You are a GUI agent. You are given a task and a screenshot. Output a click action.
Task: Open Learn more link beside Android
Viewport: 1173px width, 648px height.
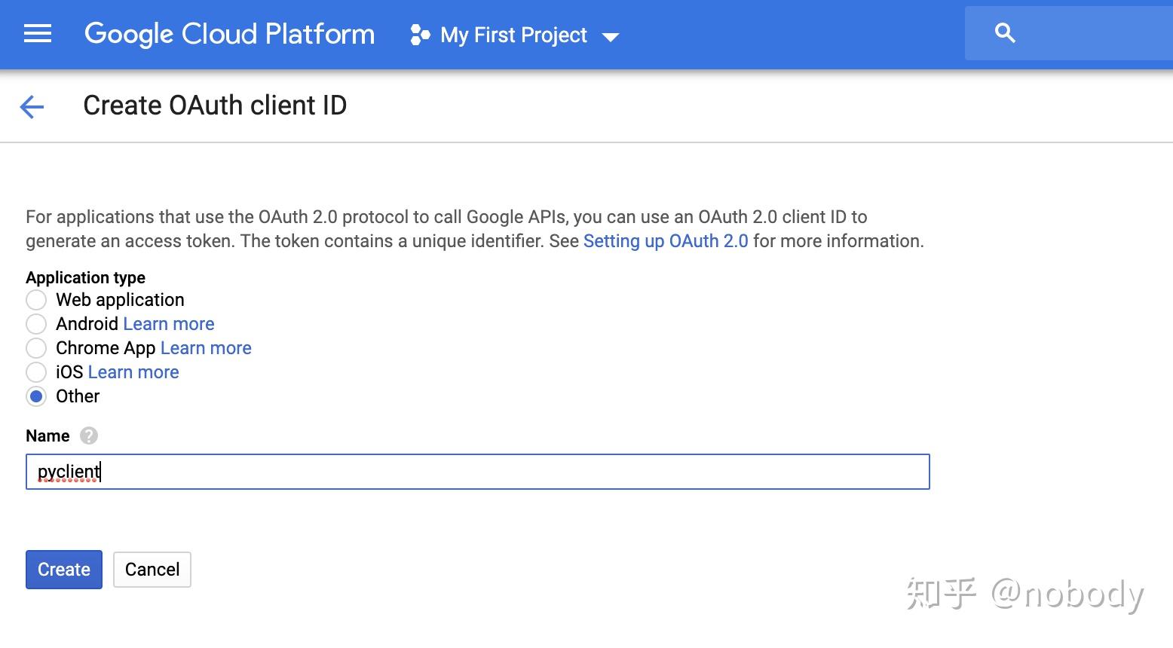pos(169,324)
